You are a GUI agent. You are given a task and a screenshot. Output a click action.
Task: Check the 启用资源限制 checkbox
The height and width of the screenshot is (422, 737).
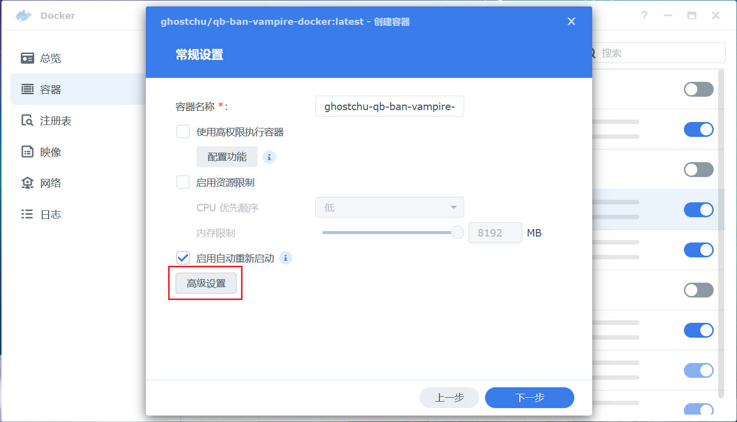[183, 182]
